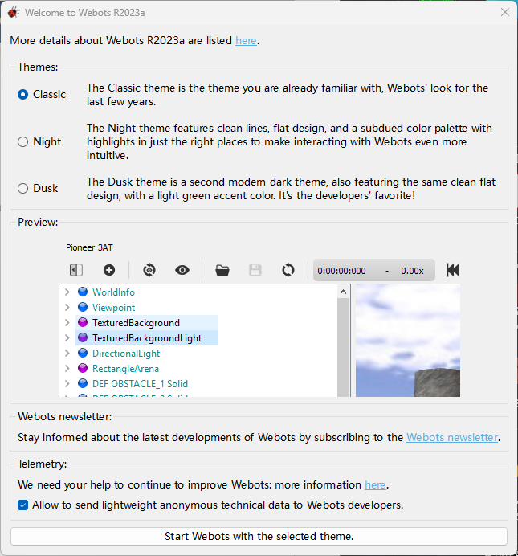Select the Dusk theme radio button

(23, 188)
